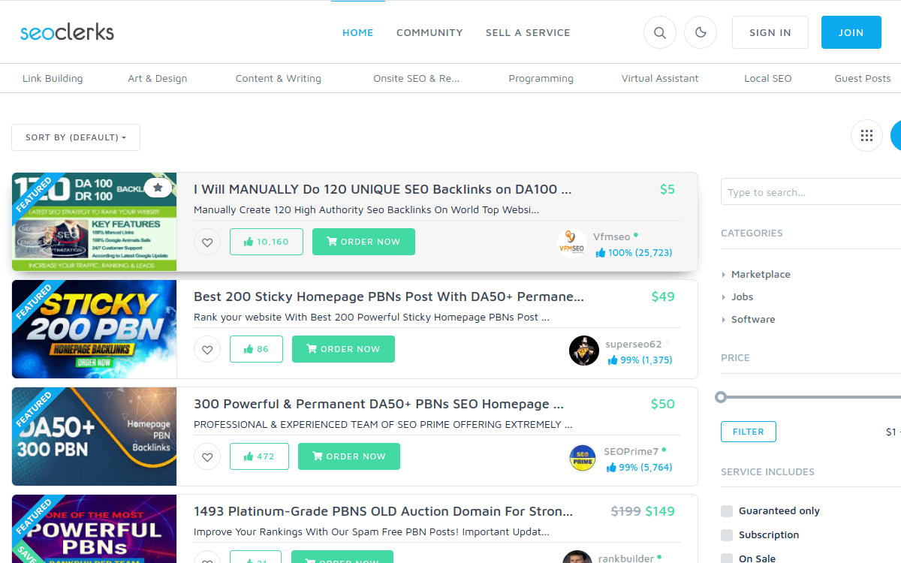This screenshot has height=563, width=901.
Task: Check the Subscription filter option
Action: pos(726,534)
